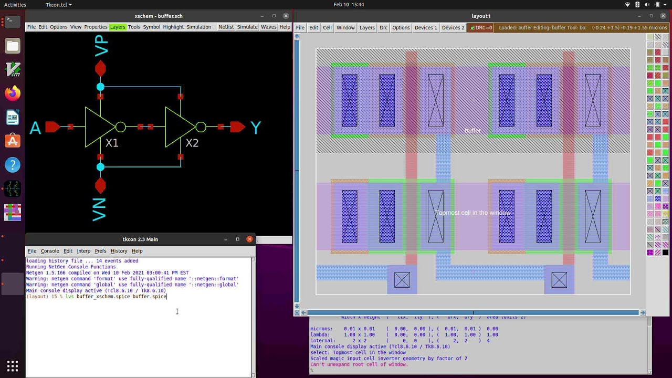Click the red 'Can't unexpand root cell' message

(x=359, y=364)
